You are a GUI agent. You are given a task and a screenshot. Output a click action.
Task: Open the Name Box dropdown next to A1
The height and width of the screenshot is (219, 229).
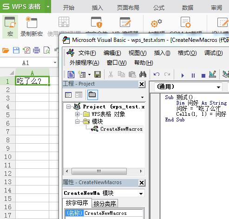(55, 63)
